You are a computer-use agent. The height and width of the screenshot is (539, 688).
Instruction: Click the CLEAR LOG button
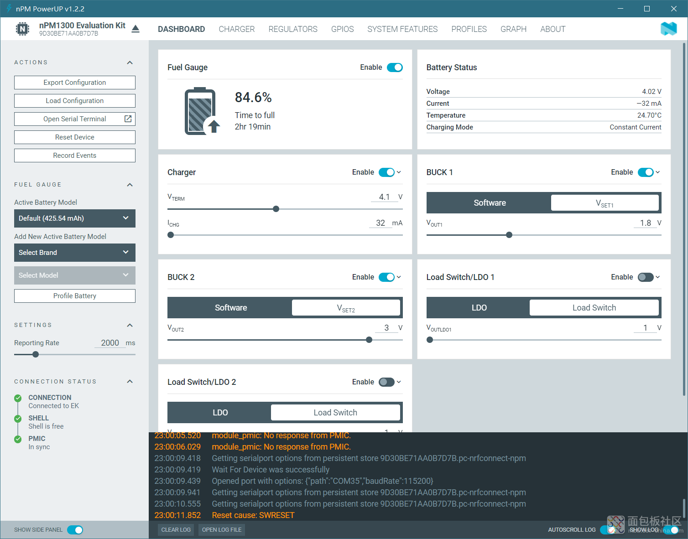tap(176, 530)
